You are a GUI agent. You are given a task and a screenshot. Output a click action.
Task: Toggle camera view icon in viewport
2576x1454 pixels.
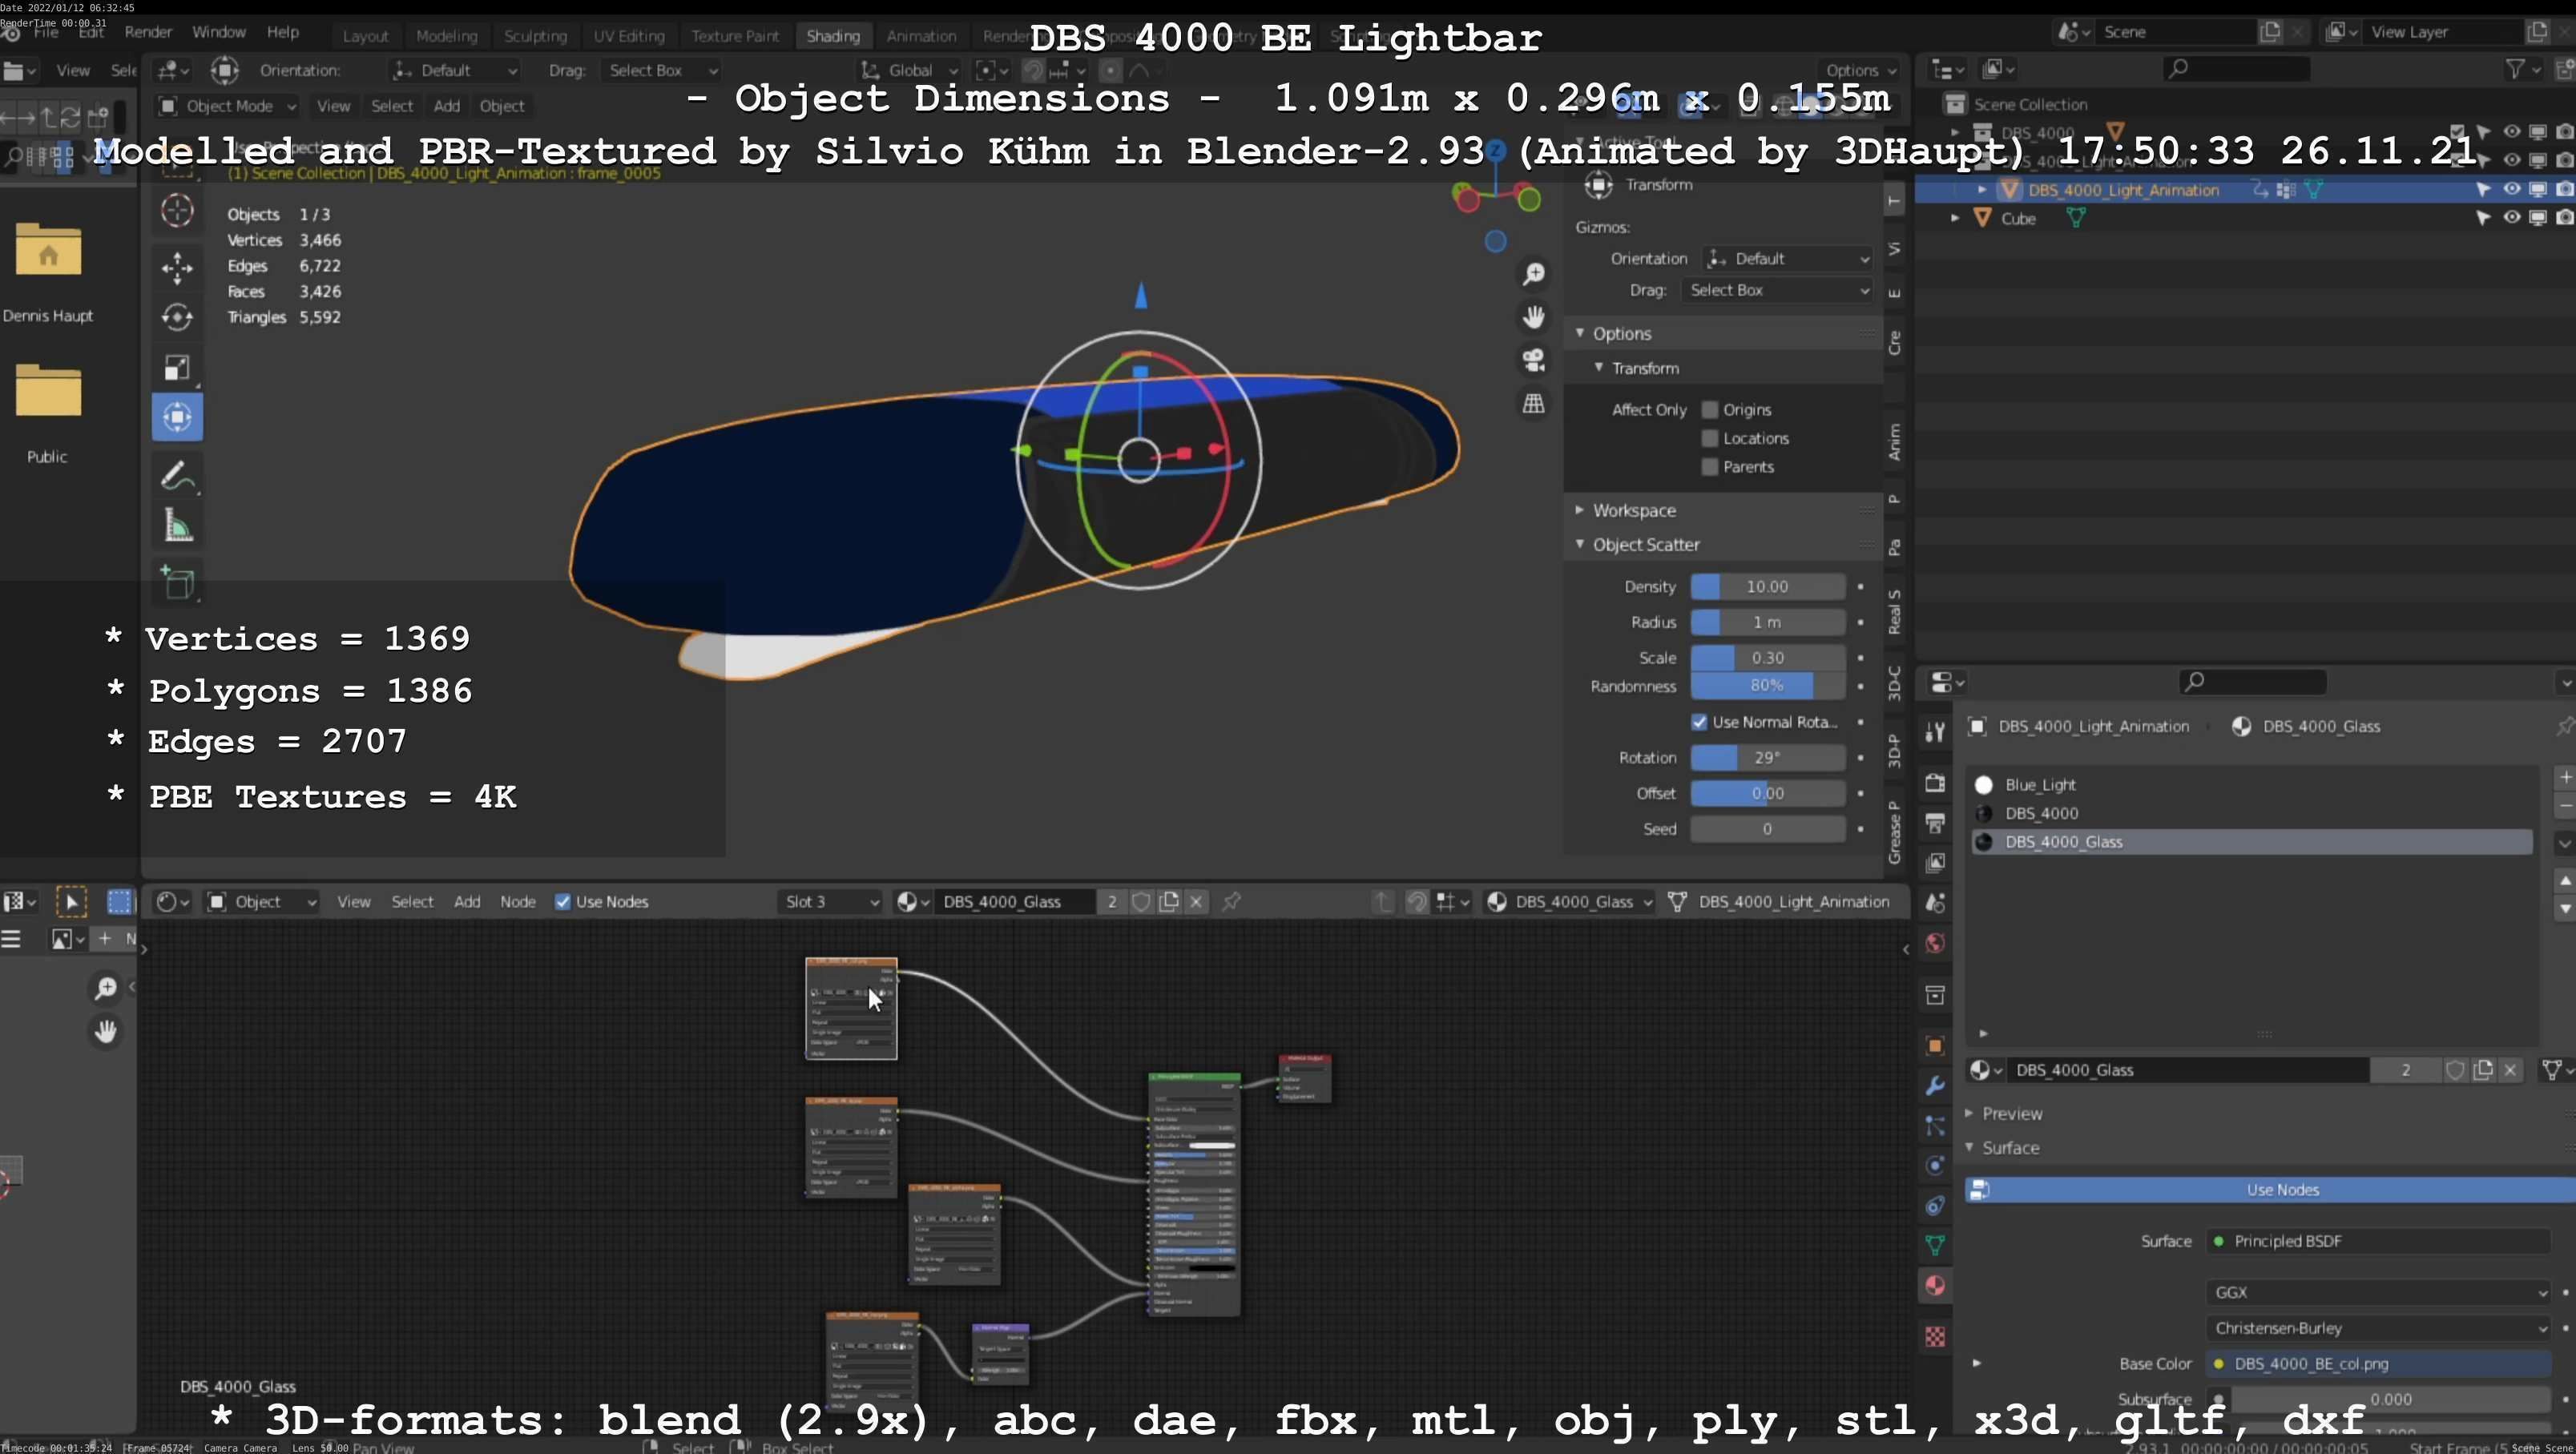coord(1533,360)
